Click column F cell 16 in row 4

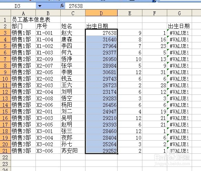tap(154, 39)
